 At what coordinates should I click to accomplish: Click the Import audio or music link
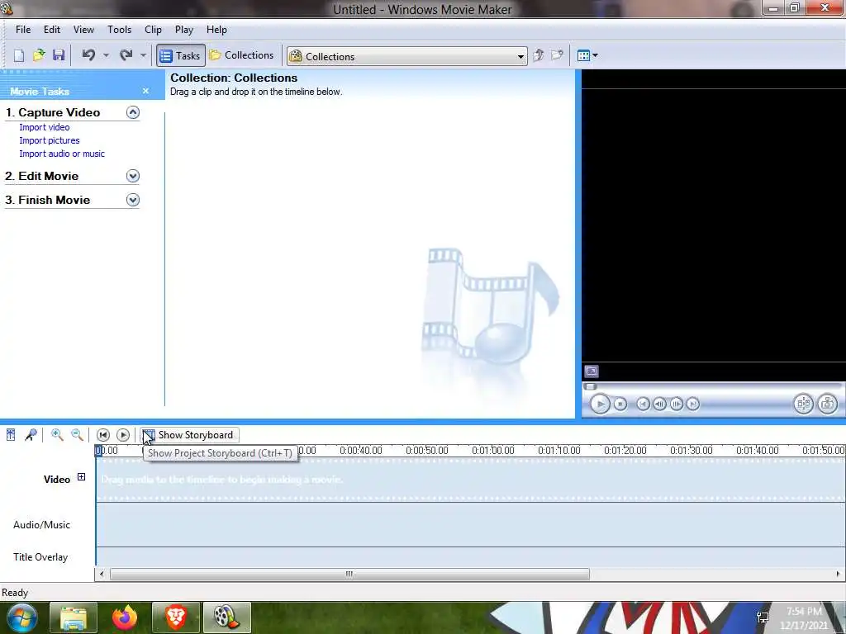point(62,154)
